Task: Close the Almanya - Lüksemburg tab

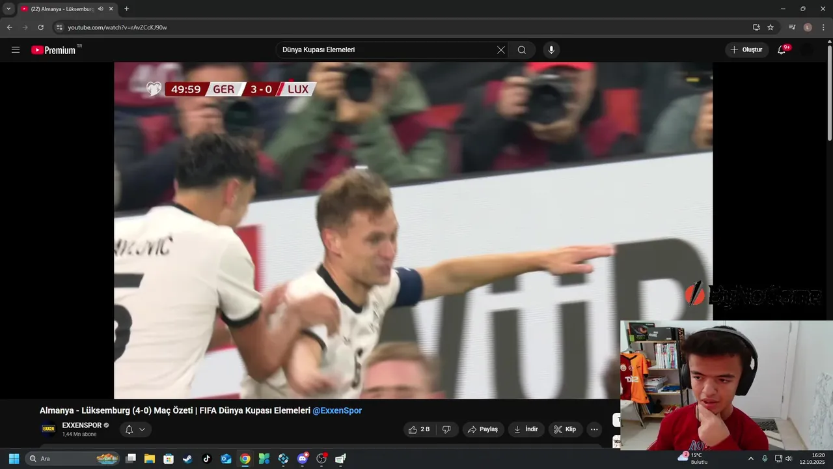Action: (111, 9)
